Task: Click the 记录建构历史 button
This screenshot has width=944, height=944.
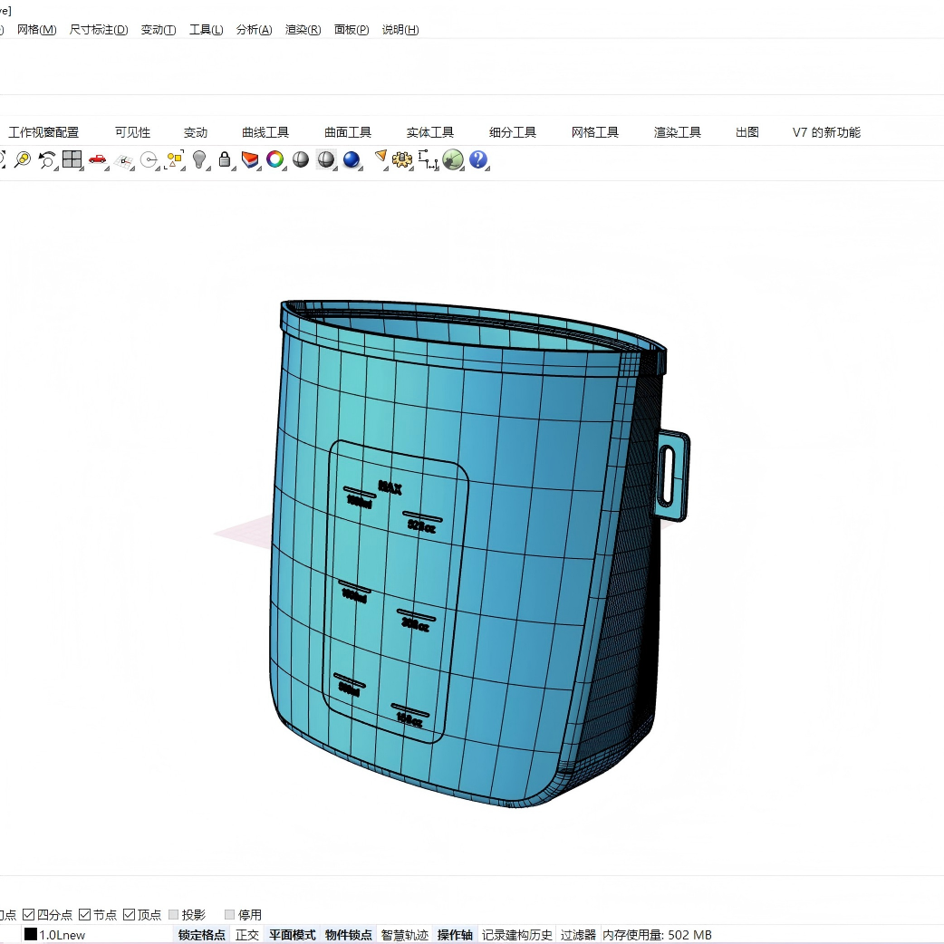Action: coord(516,935)
